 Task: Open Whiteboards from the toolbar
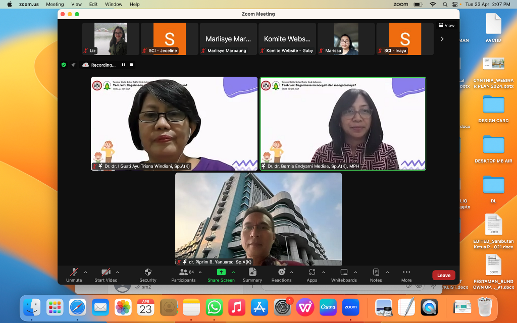click(344, 275)
